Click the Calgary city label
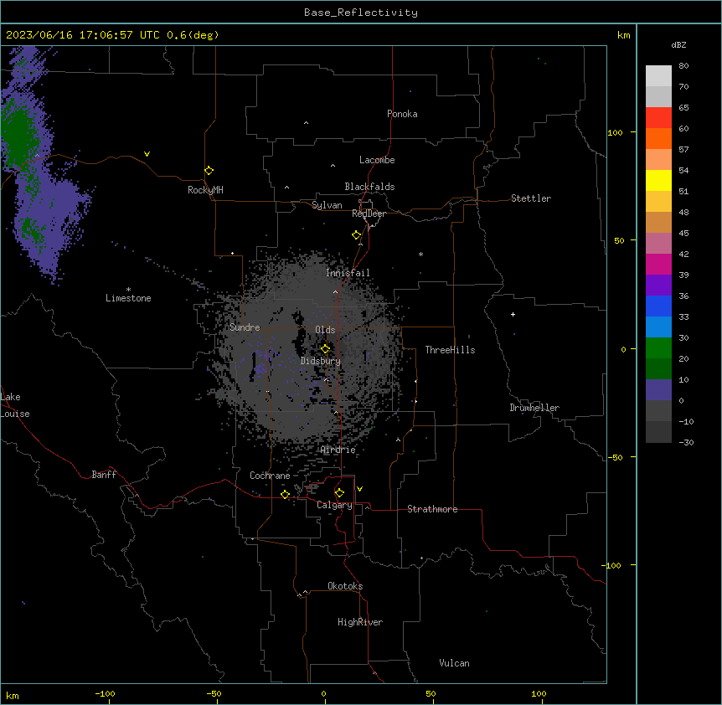Image resolution: width=722 pixels, height=705 pixels. click(335, 505)
